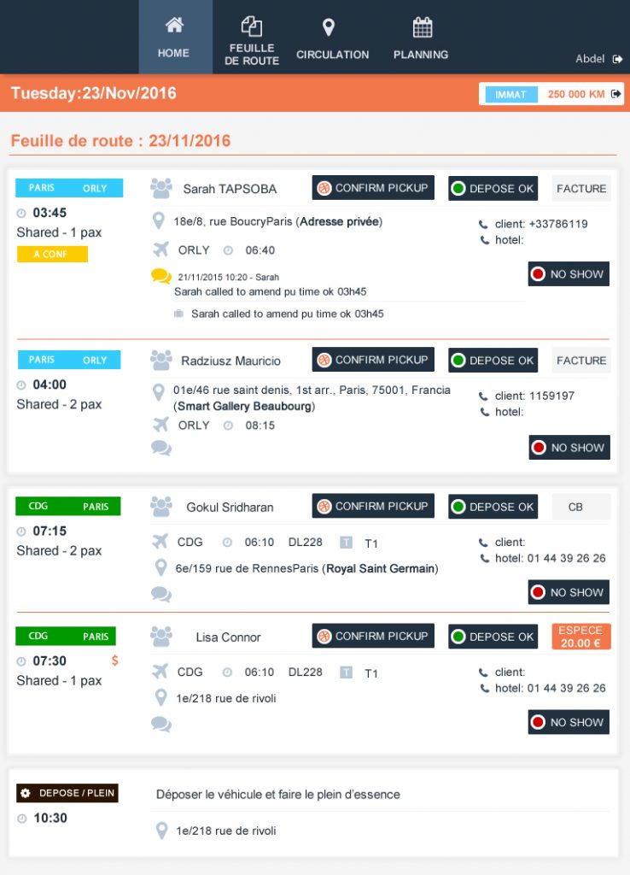Confirm pickup for Sarah TAPSOBA
This screenshot has height=875, width=630.
pos(373,188)
